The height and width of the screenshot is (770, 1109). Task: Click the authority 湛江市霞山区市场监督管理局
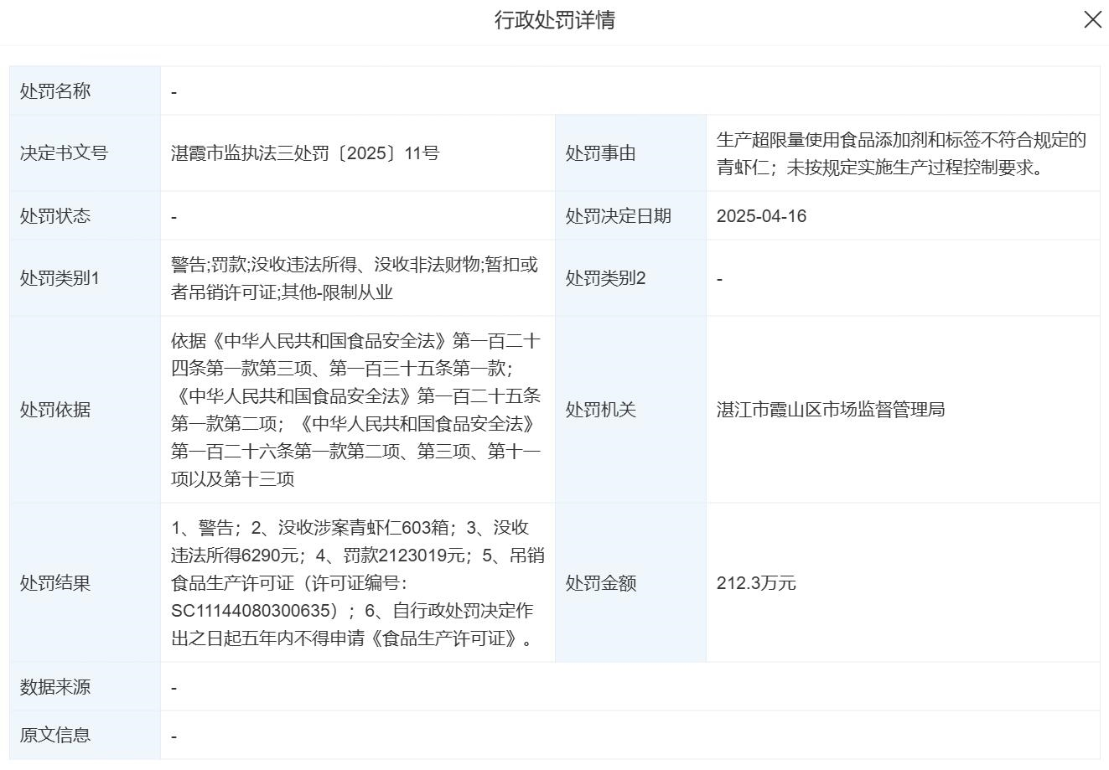[831, 410]
